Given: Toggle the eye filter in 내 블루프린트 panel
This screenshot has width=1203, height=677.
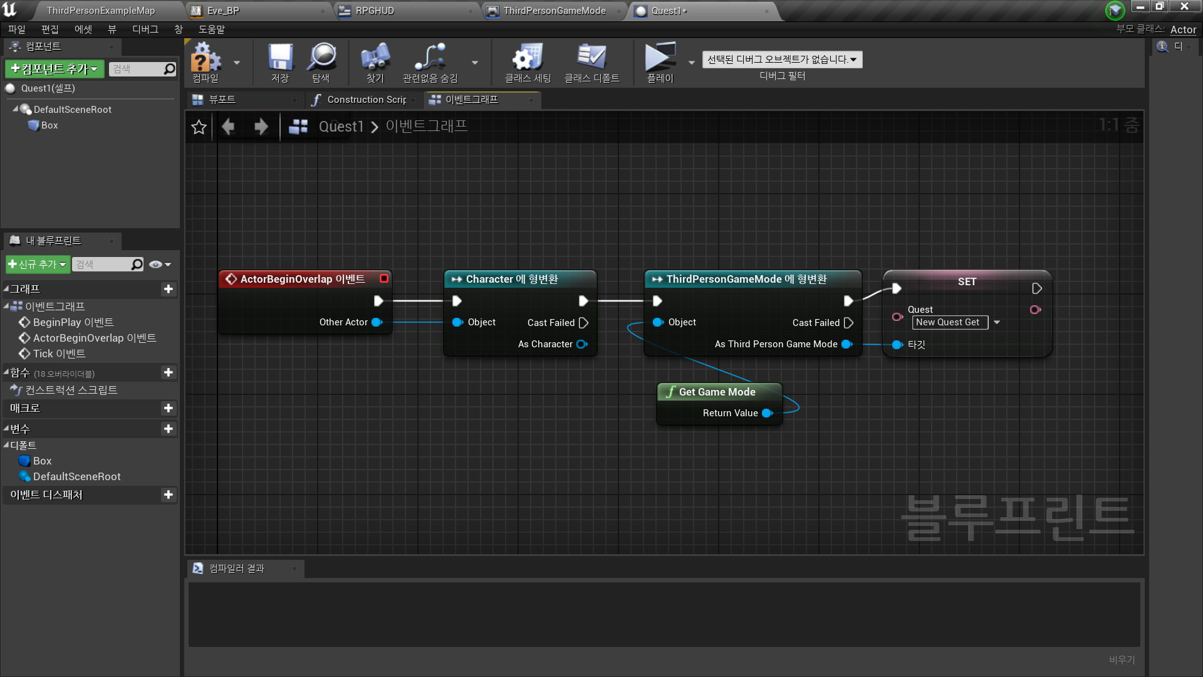Looking at the screenshot, I should tap(156, 264).
